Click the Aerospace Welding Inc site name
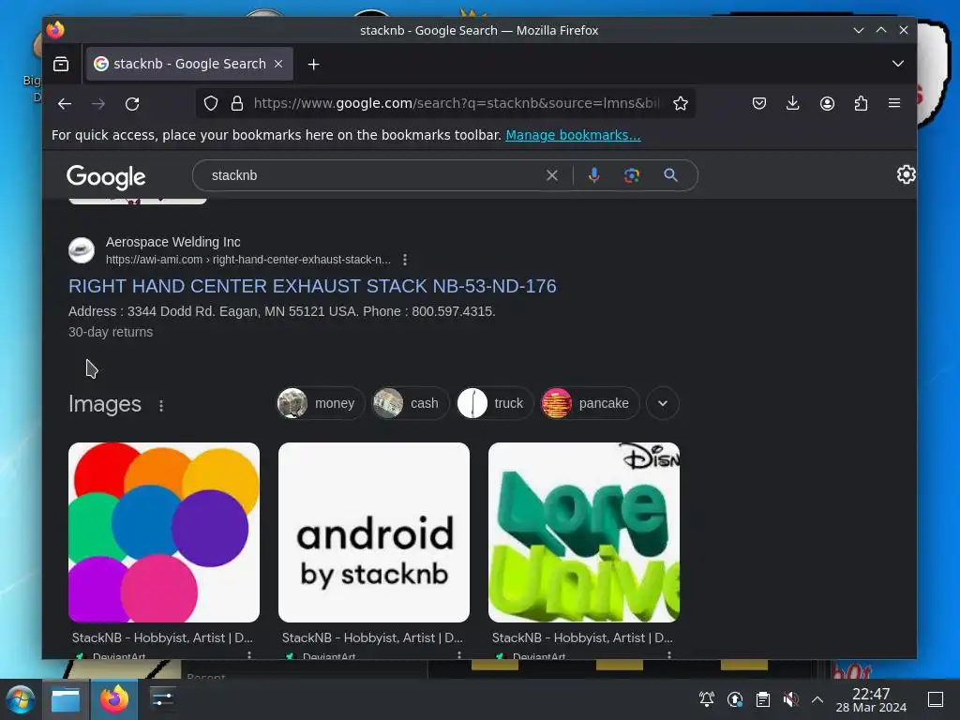Image resolution: width=960 pixels, height=720 pixels. (x=173, y=242)
